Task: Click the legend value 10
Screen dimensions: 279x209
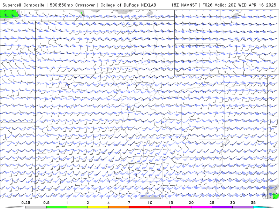Action: (x=150, y=203)
